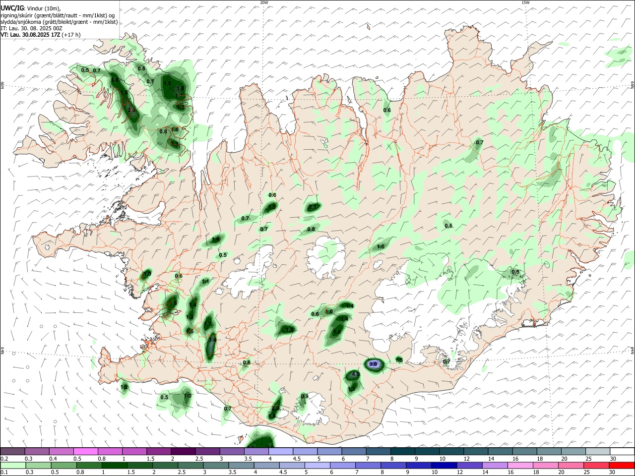Pick the white upper legend swatch from 25 to 30

click(x=597, y=451)
